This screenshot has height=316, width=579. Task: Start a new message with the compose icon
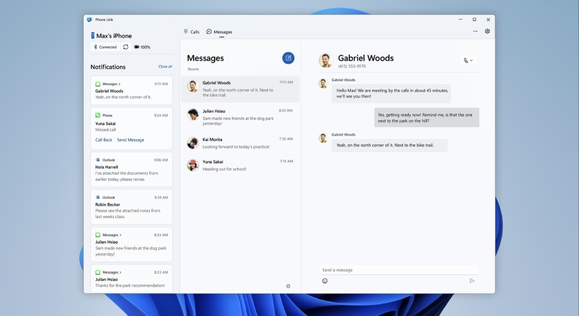288,57
